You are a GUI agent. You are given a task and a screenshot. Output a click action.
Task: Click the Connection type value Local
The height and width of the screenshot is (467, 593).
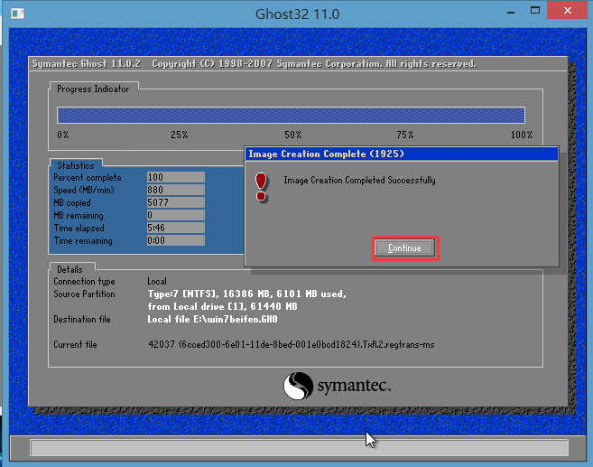pos(157,282)
